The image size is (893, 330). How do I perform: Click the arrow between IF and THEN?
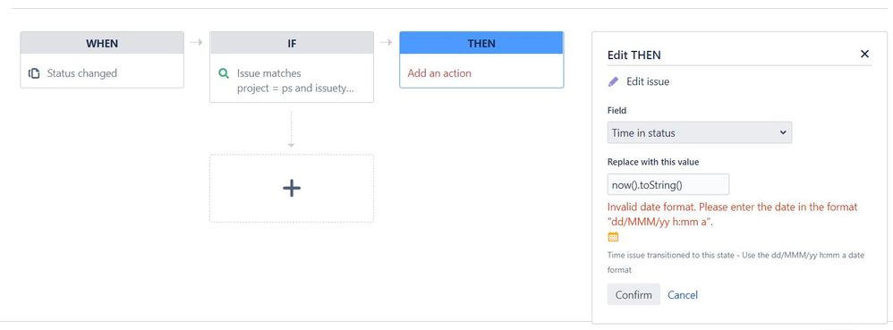coord(387,43)
